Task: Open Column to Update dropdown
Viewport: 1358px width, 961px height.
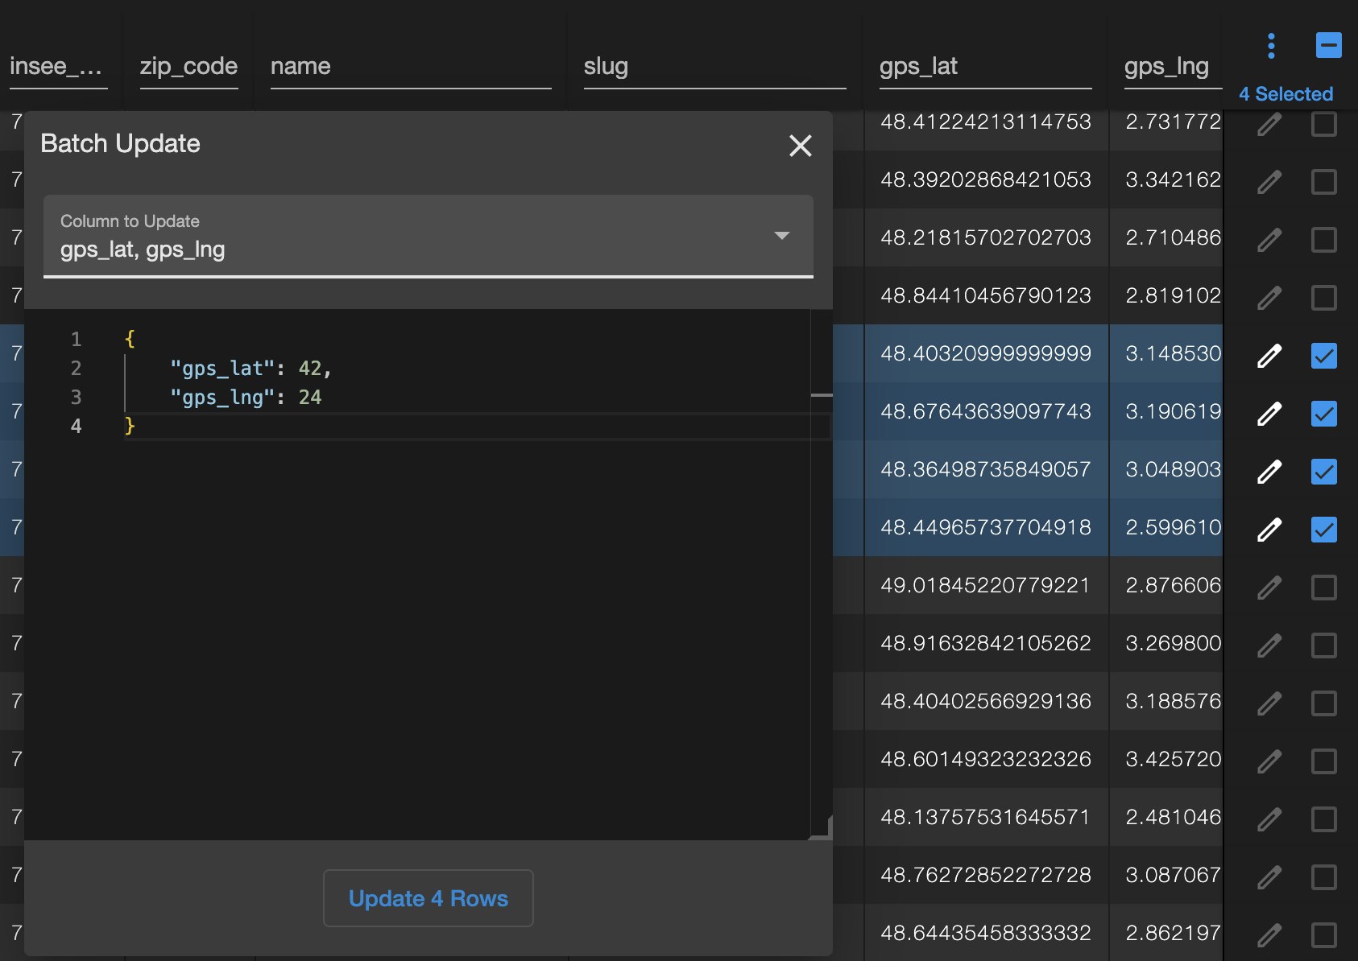Action: [429, 236]
